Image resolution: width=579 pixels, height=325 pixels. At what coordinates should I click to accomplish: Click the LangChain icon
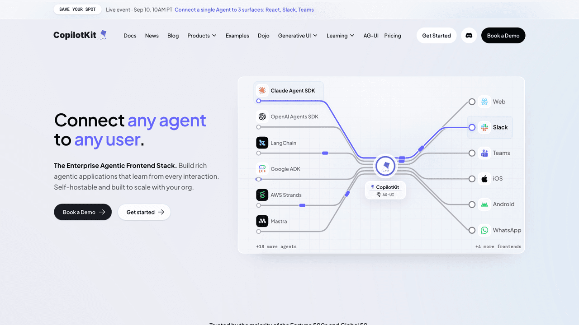click(262, 143)
